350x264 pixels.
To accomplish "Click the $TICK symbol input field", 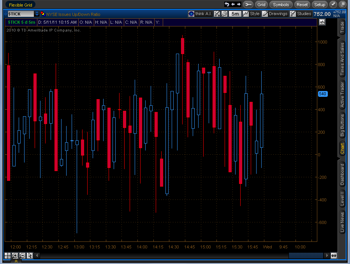I will click(x=21, y=14).
